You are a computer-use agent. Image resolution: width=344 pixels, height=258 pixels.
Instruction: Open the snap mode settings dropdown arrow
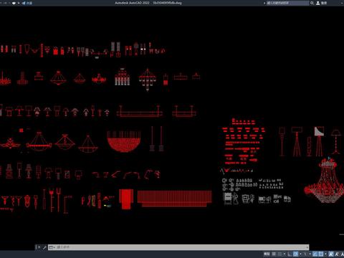point(285,254)
